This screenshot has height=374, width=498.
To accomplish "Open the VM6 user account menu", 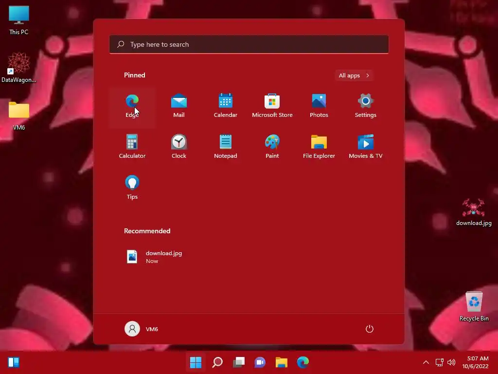I will coord(142,329).
